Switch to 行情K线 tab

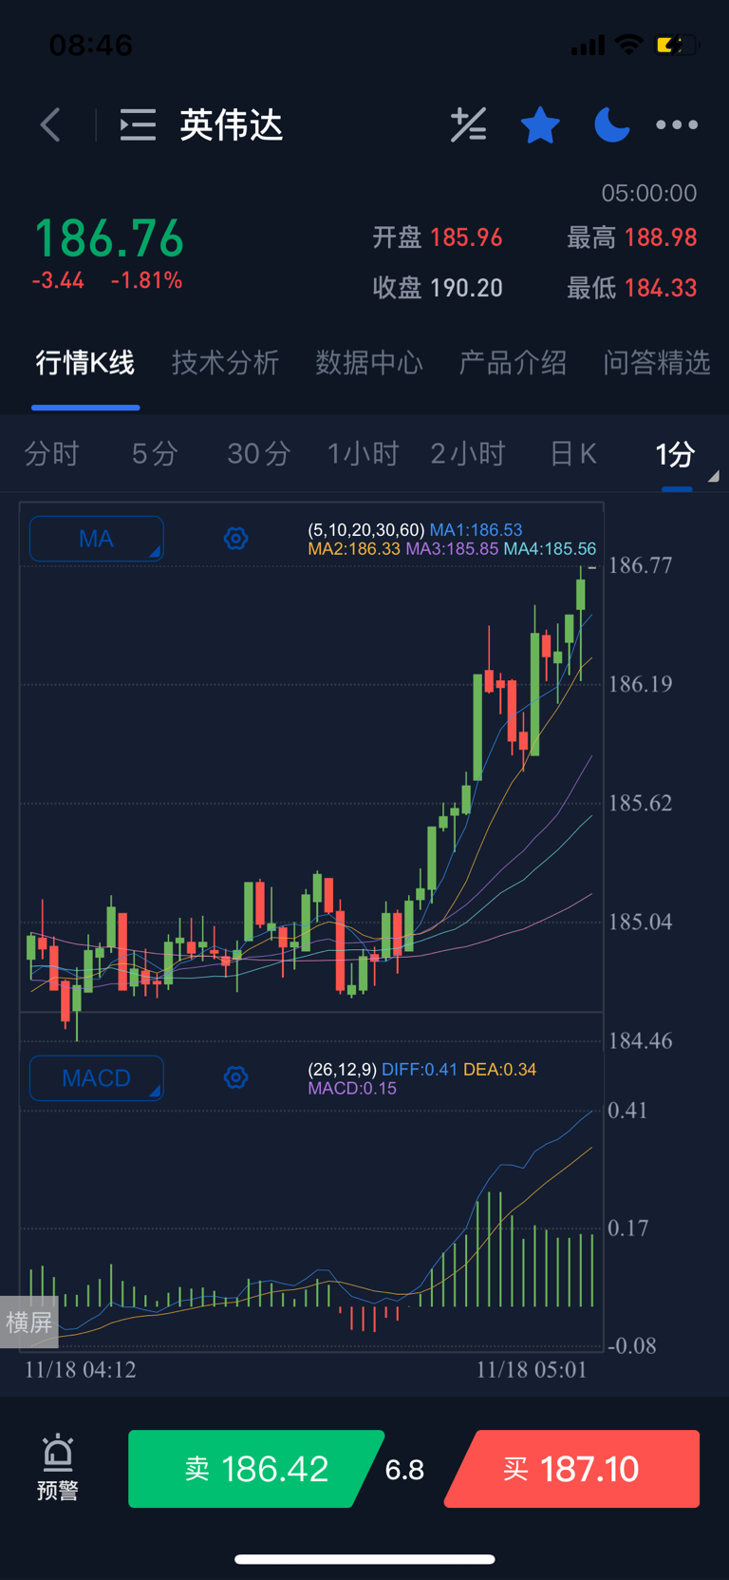pyautogui.click(x=85, y=362)
